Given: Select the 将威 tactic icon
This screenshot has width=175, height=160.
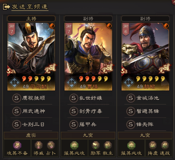Looking at the screenshot, I should [39, 145].
